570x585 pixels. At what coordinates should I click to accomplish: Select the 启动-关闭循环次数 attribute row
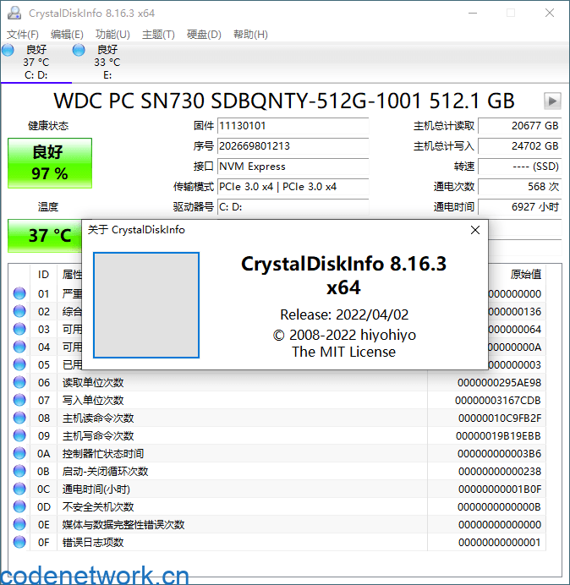click(x=277, y=471)
